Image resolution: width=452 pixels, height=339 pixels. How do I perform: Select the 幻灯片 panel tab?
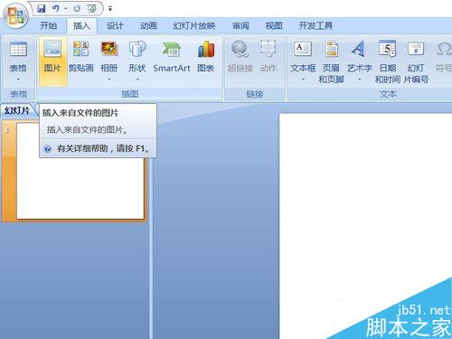pyautogui.click(x=17, y=110)
